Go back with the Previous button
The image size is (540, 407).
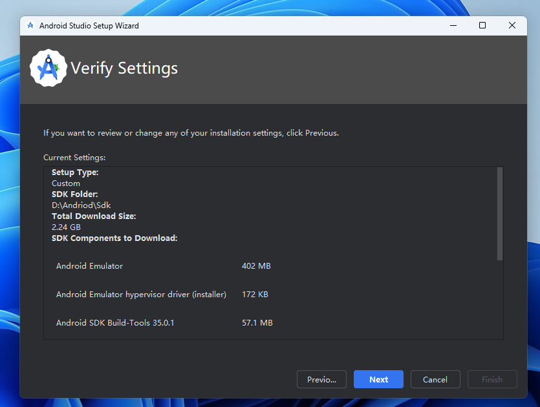[x=321, y=379]
